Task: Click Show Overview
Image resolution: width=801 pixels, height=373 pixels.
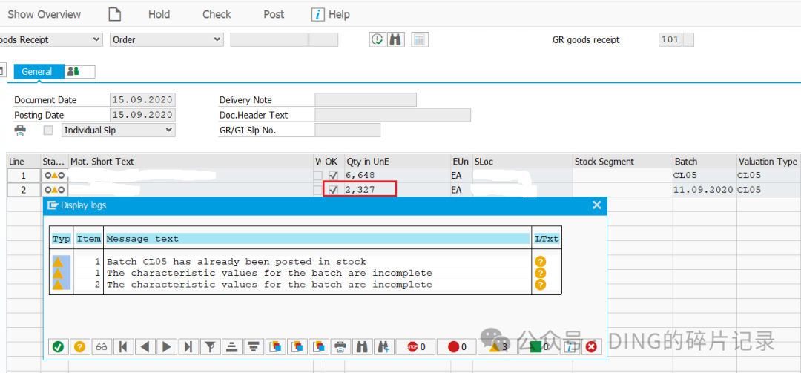Action: (x=44, y=14)
